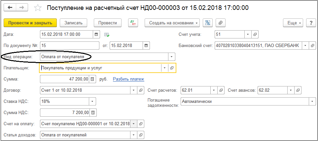The height and width of the screenshot is (141, 318).
Task: Expand the Банковский счет dropdown
Action: [305, 46]
